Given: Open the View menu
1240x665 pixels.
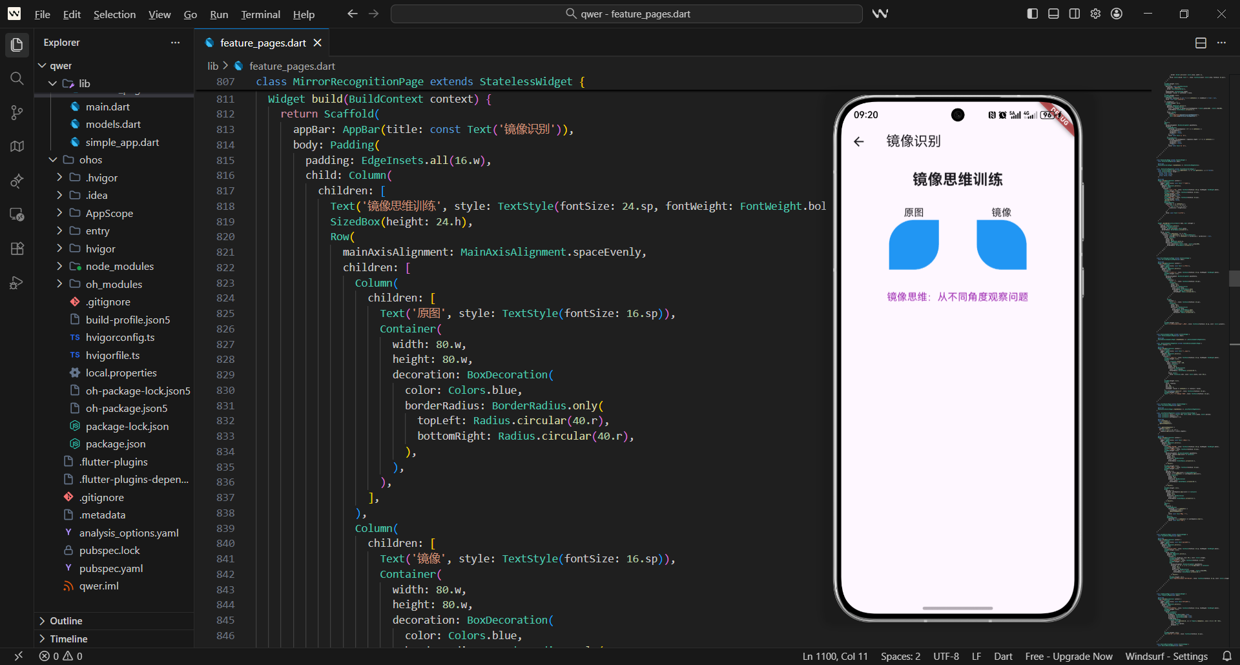Looking at the screenshot, I should coord(160,14).
